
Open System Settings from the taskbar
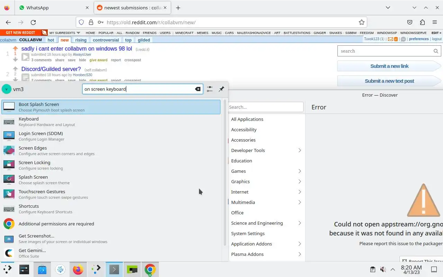click(24, 269)
